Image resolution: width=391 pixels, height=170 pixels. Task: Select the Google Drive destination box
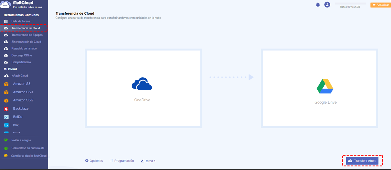click(319, 88)
